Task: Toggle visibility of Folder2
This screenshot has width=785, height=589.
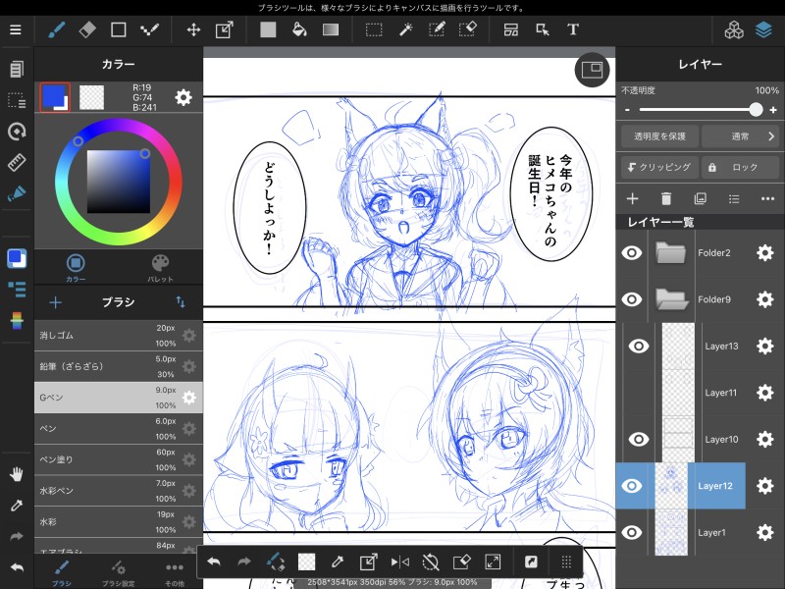Action: tap(632, 253)
